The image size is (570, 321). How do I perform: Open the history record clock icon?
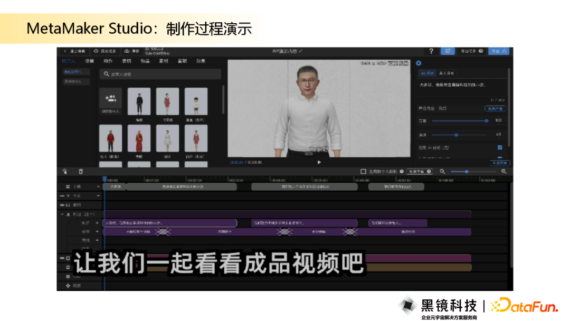[96, 51]
